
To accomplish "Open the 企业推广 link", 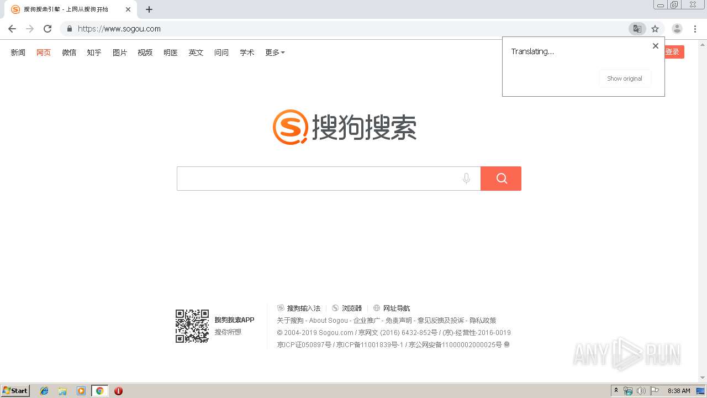I will 367,321.
